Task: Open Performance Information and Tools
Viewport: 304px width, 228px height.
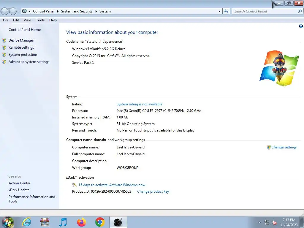Action: pos(32,199)
